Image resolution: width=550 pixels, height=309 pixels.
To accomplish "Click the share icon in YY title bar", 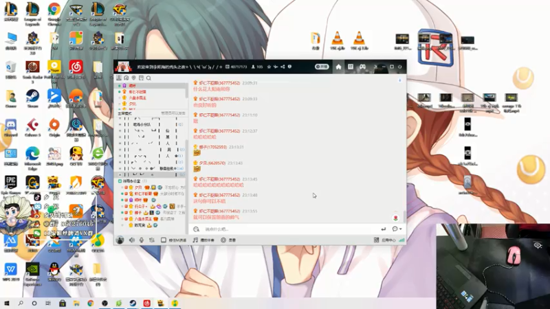I will coord(283,67).
